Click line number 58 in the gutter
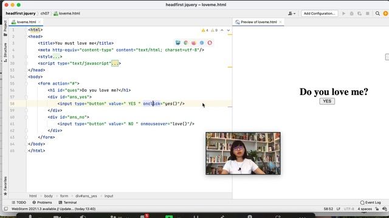The width and height of the screenshot is (389, 218). [12, 104]
